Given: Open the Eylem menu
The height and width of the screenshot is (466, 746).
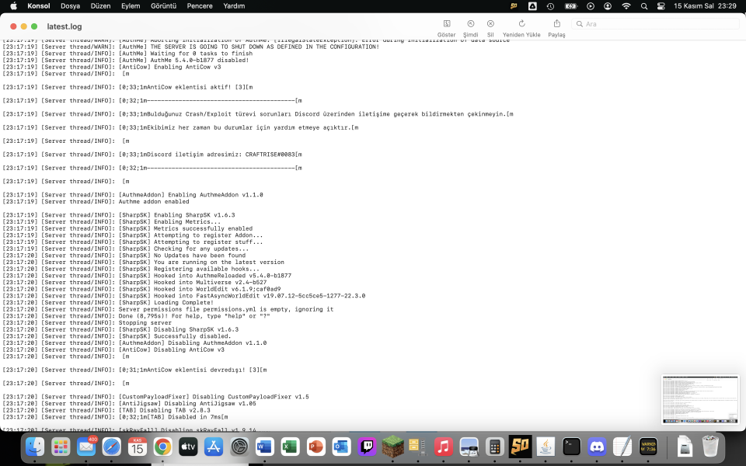Looking at the screenshot, I should point(131,6).
